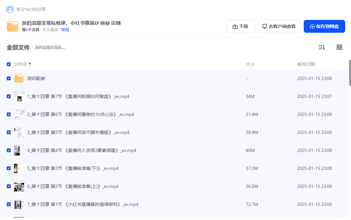351x220 pixels.
Task: Open file 《直播前准备(上)》_ev.mp4
Action: [x=73, y=186]
